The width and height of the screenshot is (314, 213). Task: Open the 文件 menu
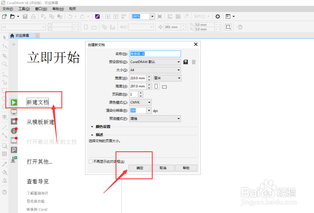pyautogui.click(x=7, y=8)
